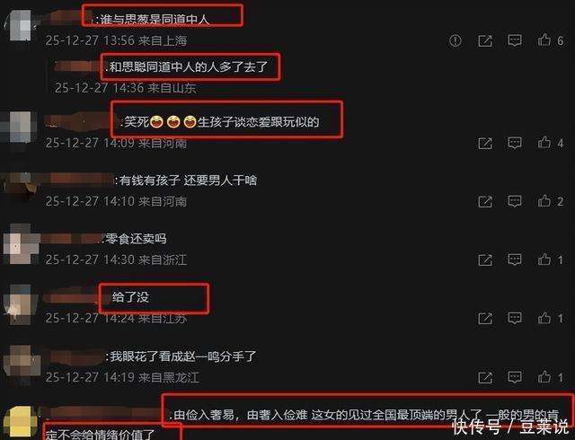This screenshot has width=575, height=440.
Task: Click report icon on the Shanghai comment
Action: click(456, 40)
